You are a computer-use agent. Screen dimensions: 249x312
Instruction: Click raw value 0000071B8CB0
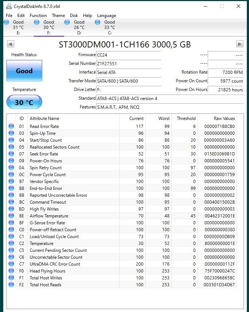click(219, 126)
